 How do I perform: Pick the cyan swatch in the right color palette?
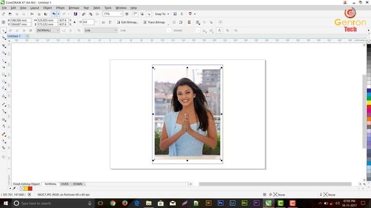coord(369,94)
